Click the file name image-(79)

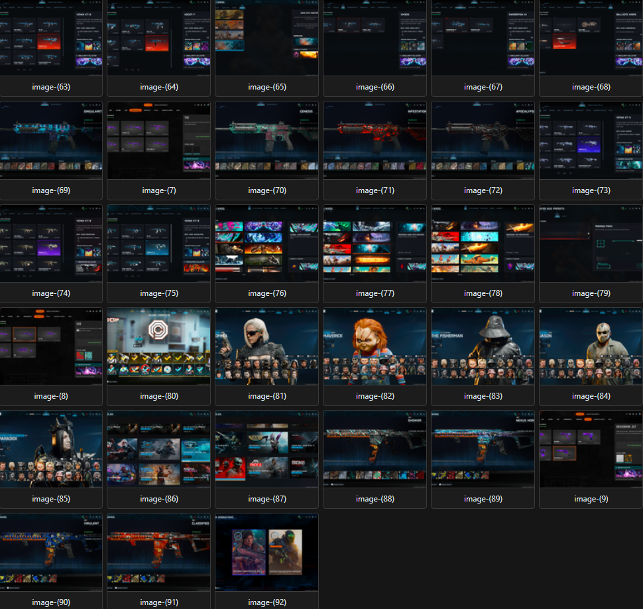coord(591,293)
